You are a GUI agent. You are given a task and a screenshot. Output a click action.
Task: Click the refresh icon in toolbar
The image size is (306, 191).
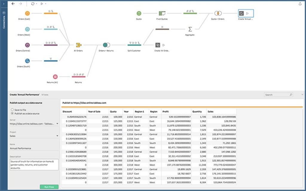pyautogui.click(x=33, y=4)
